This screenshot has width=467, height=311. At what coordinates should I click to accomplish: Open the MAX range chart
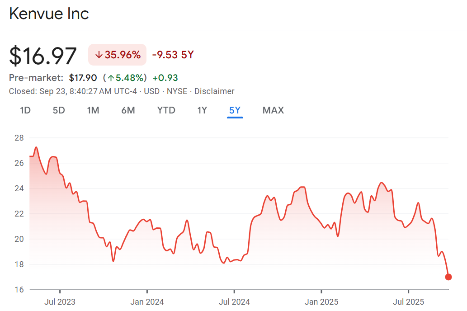[273, 110]
